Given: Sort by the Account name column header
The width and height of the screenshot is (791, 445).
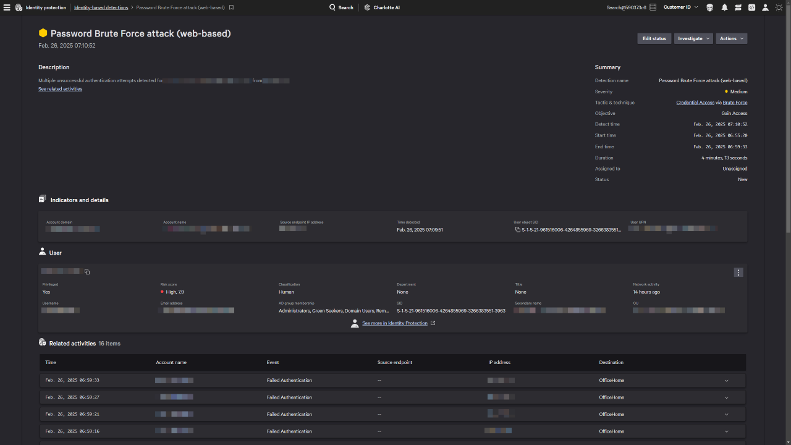Looking at the screenshot, I should 171,362.
